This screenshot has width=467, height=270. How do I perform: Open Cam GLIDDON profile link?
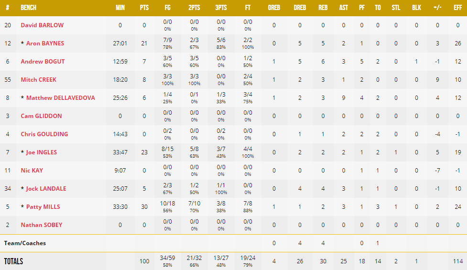[x=41, y=116]
